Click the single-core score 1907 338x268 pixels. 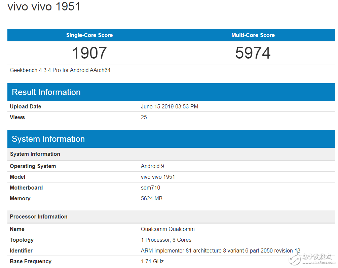click(89, 53)
